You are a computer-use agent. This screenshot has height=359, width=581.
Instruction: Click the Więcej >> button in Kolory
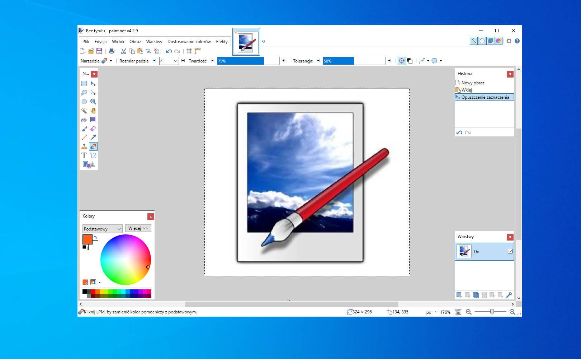138,228
